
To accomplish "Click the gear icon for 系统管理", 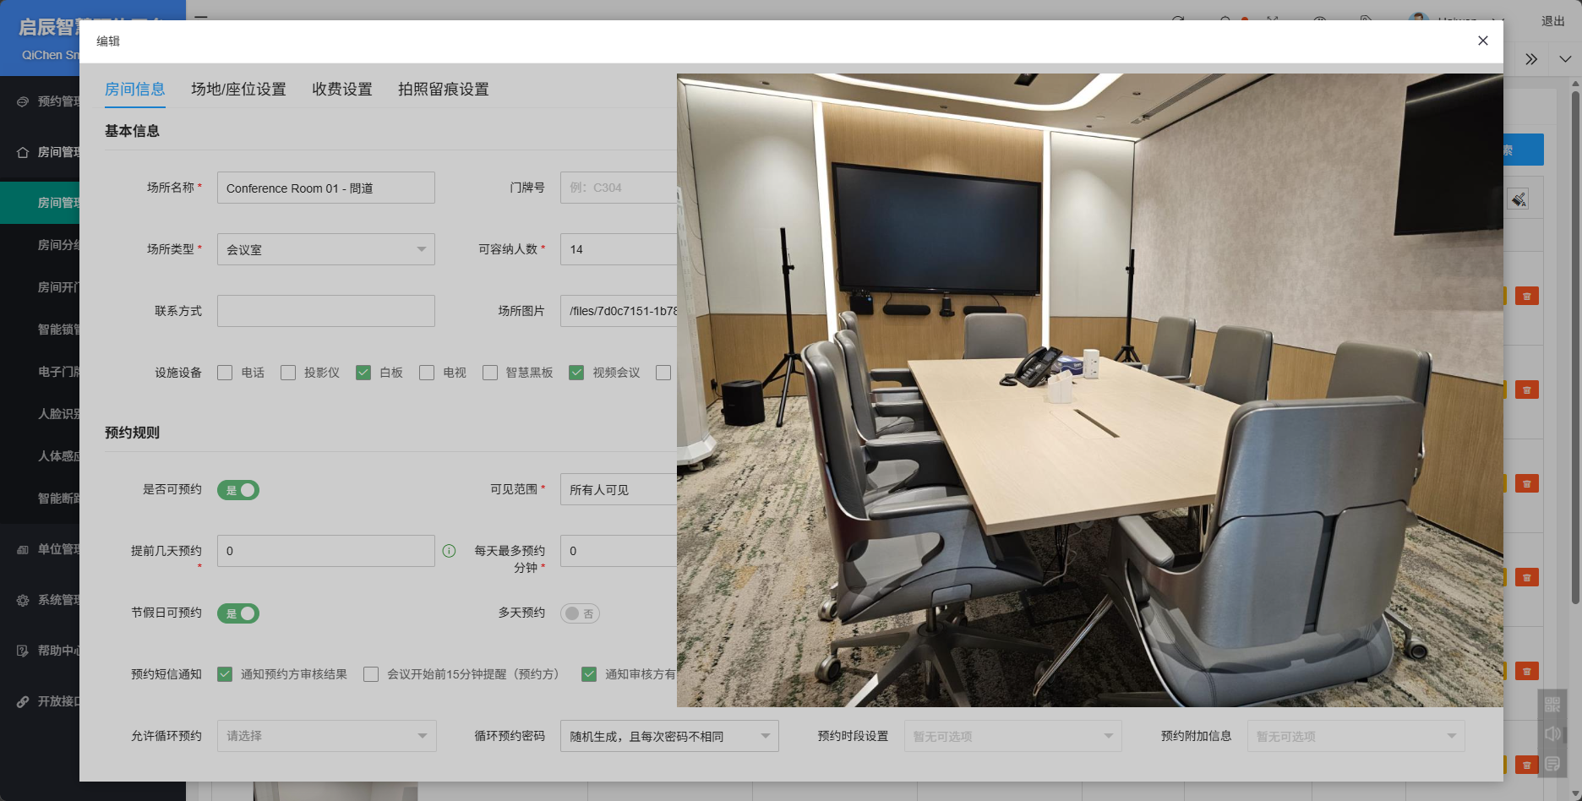I will point(23,600).
